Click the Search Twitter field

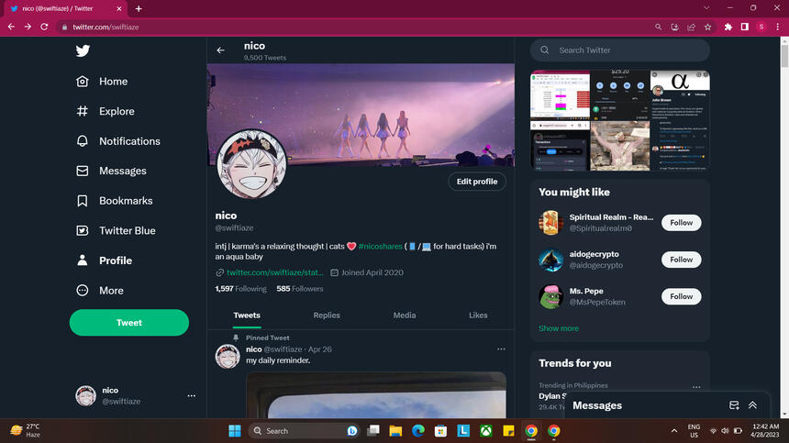pos(620,50)
